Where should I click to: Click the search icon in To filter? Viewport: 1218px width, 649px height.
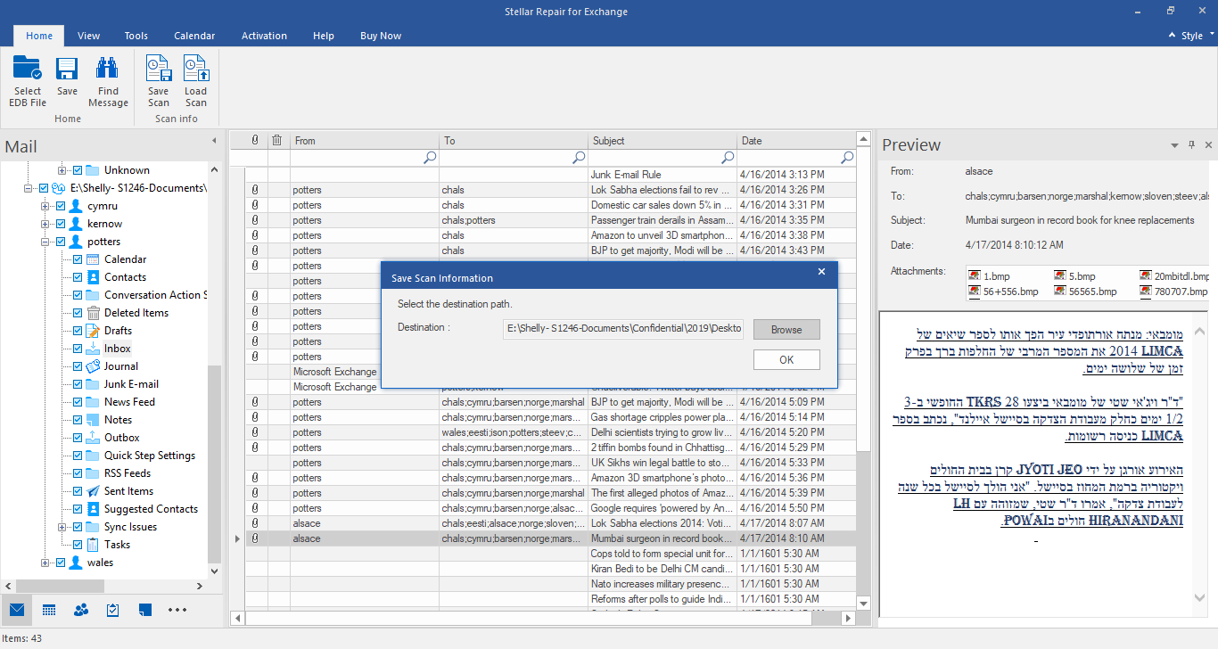coord(580,158)
